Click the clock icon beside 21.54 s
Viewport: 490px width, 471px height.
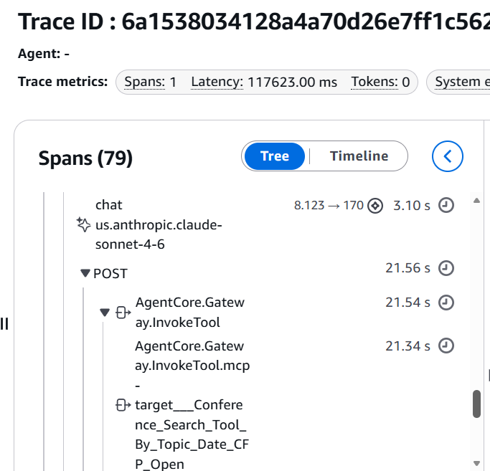pos(446,303)
